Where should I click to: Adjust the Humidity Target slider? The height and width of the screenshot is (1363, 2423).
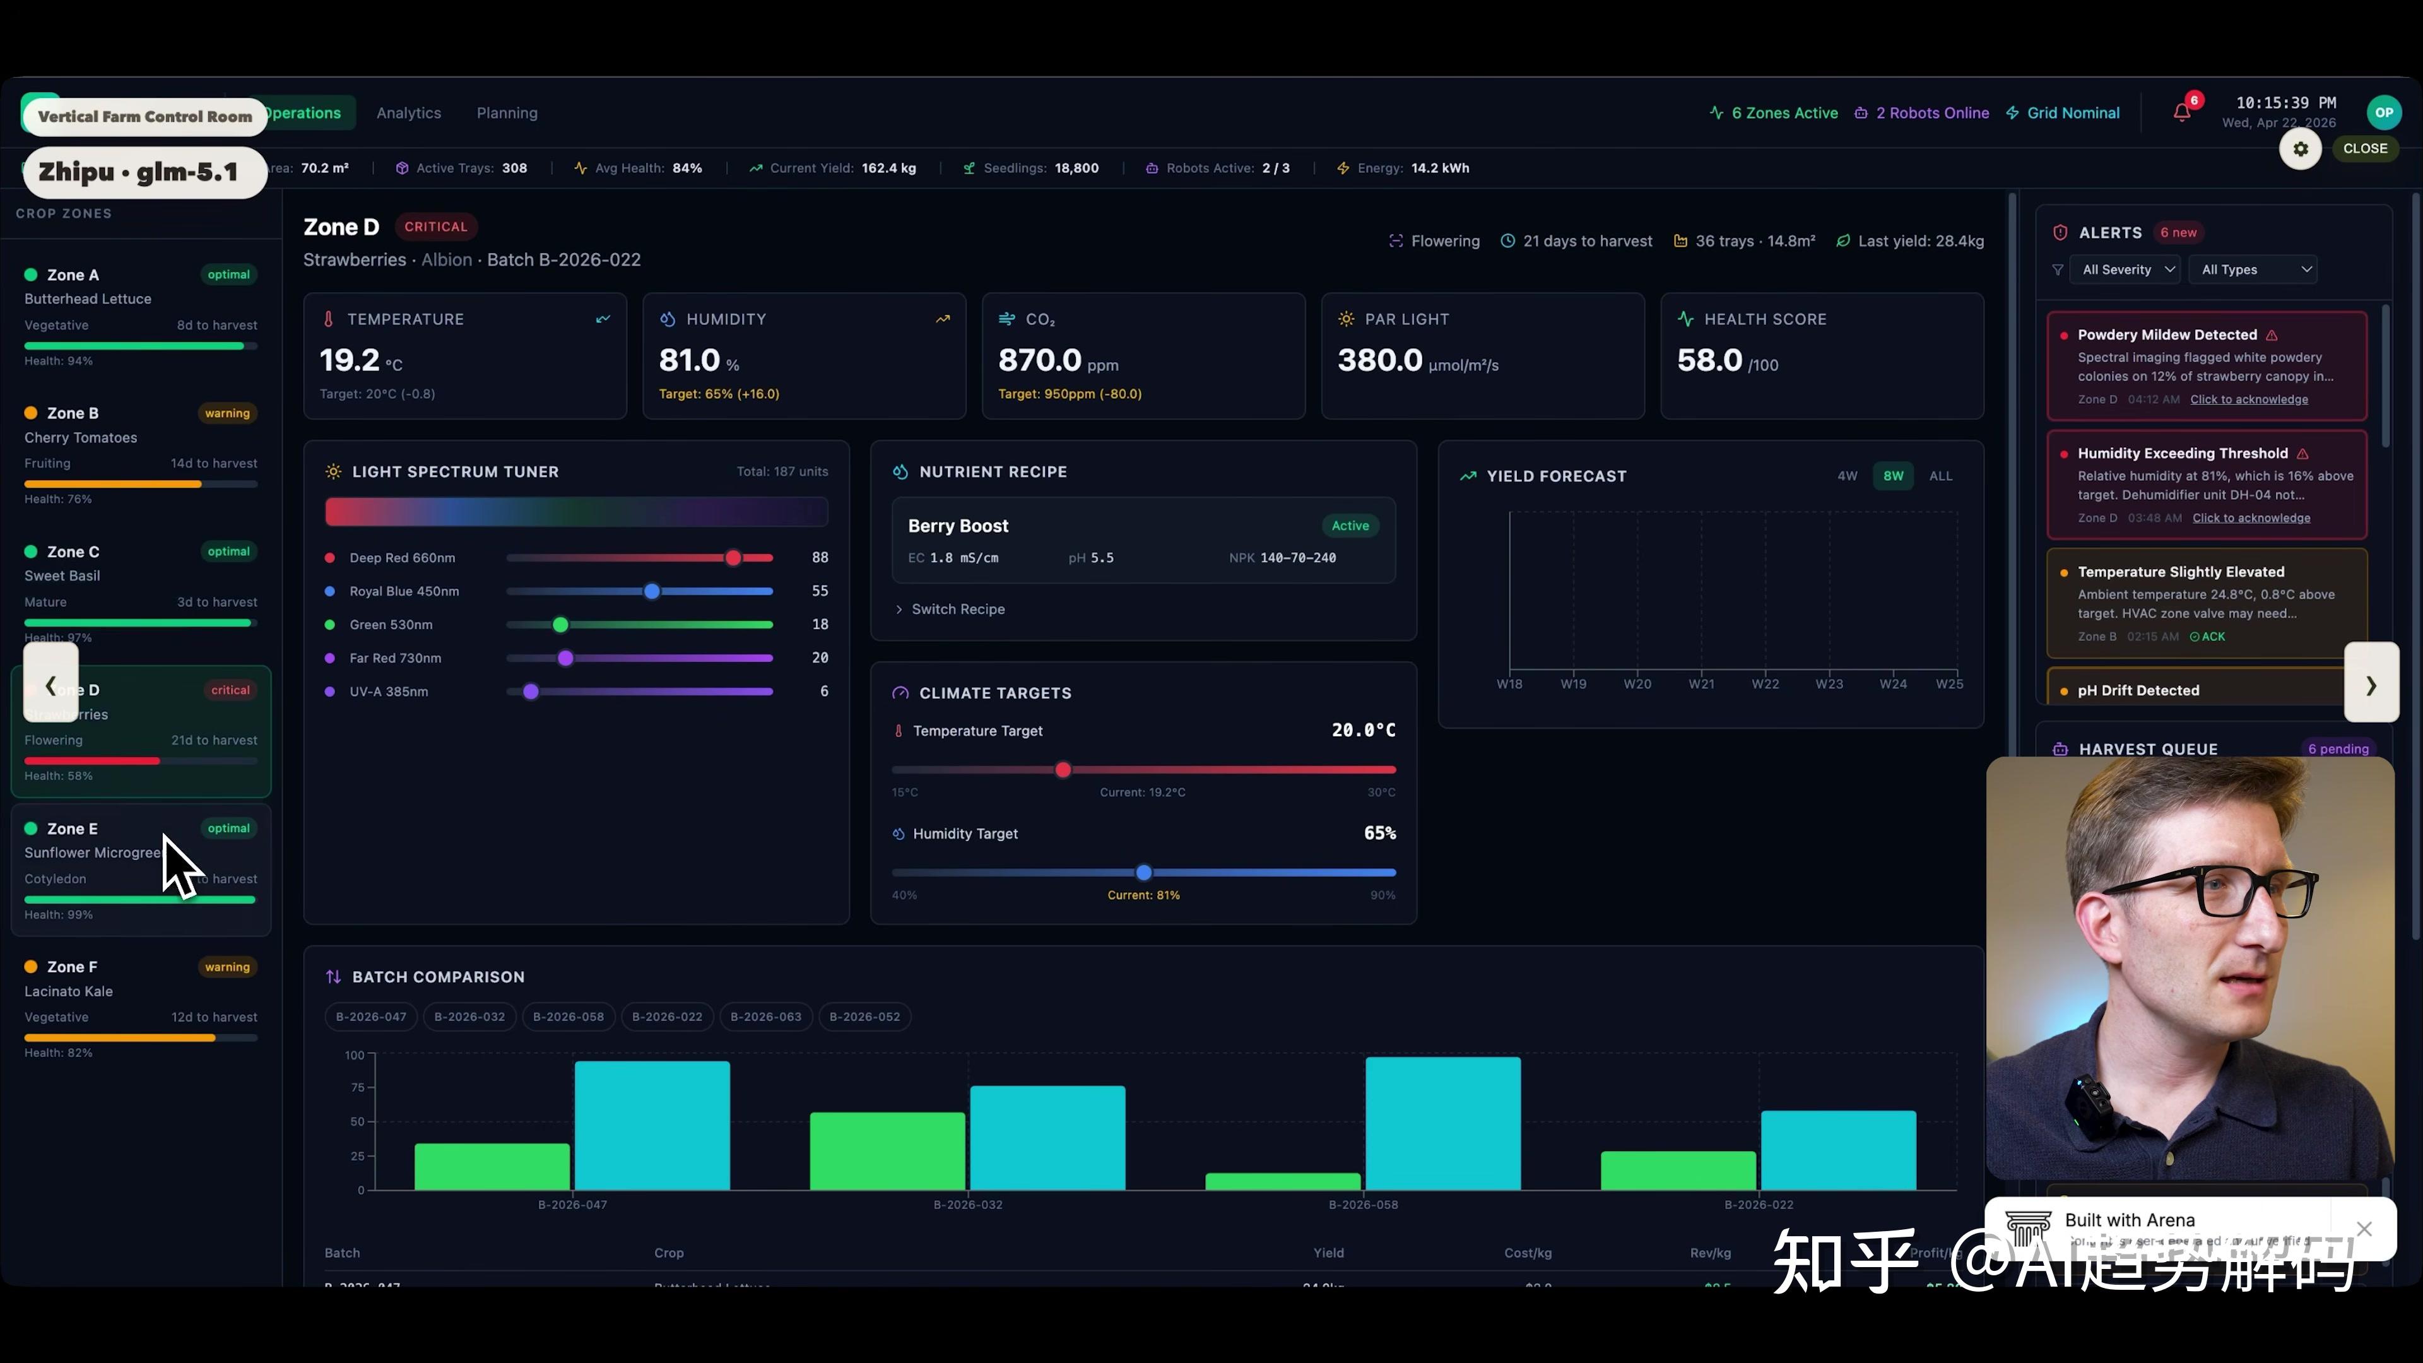point(1144,873)
